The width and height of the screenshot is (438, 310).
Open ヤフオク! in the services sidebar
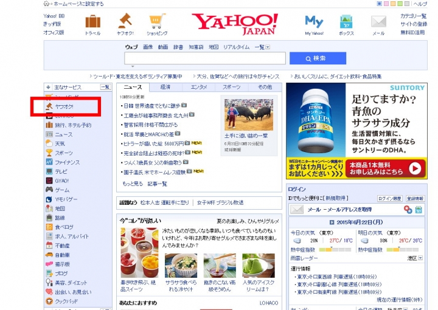pyautogui.click(x=64, y=106)
